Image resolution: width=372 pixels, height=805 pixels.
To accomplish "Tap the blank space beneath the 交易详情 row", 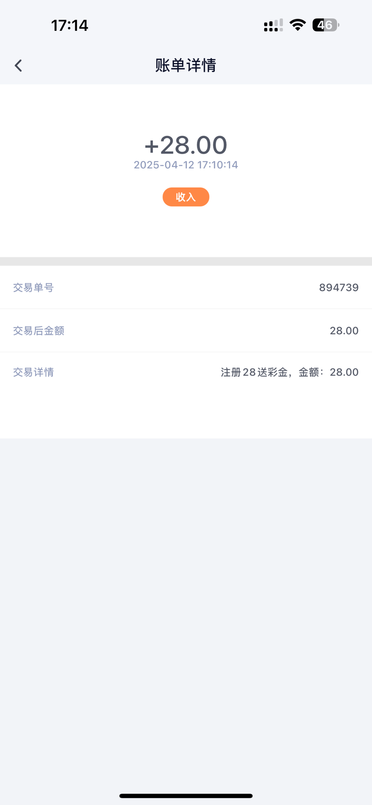I will [186, 413].
